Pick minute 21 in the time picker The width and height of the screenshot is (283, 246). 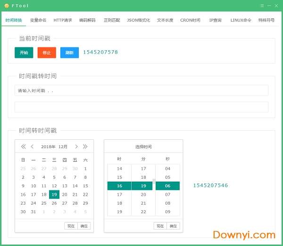143,203
